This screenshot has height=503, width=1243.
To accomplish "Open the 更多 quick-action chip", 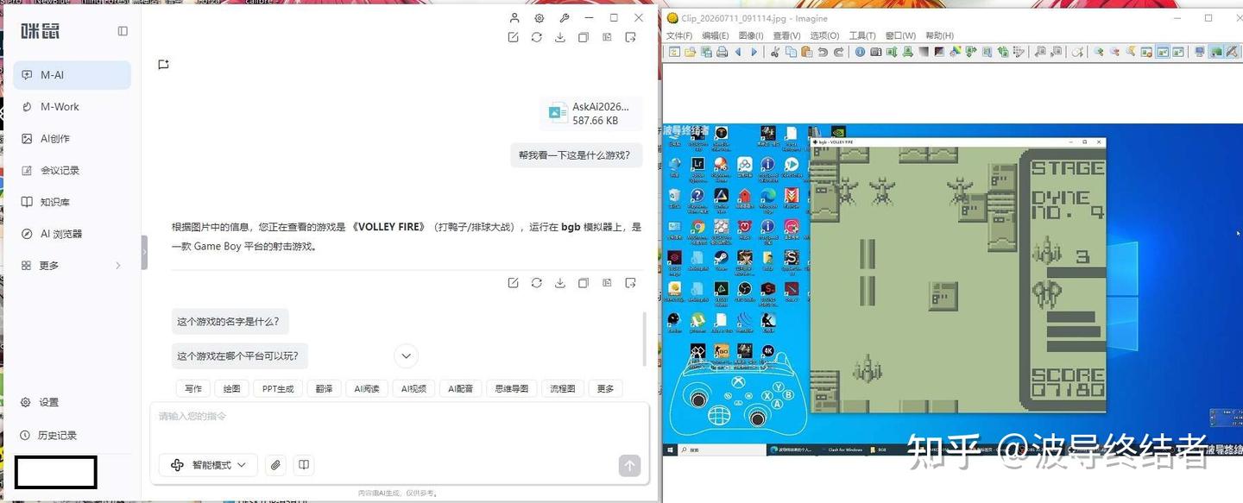I will click(x=606, y=389).
